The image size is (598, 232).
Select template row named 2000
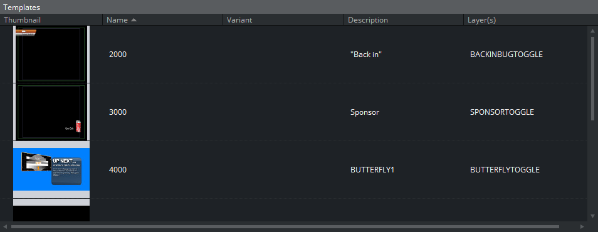click(x=293, y=54)
